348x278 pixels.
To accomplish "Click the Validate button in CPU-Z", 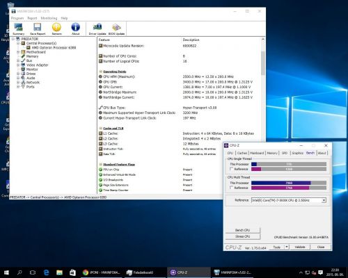I will point(300,247).
